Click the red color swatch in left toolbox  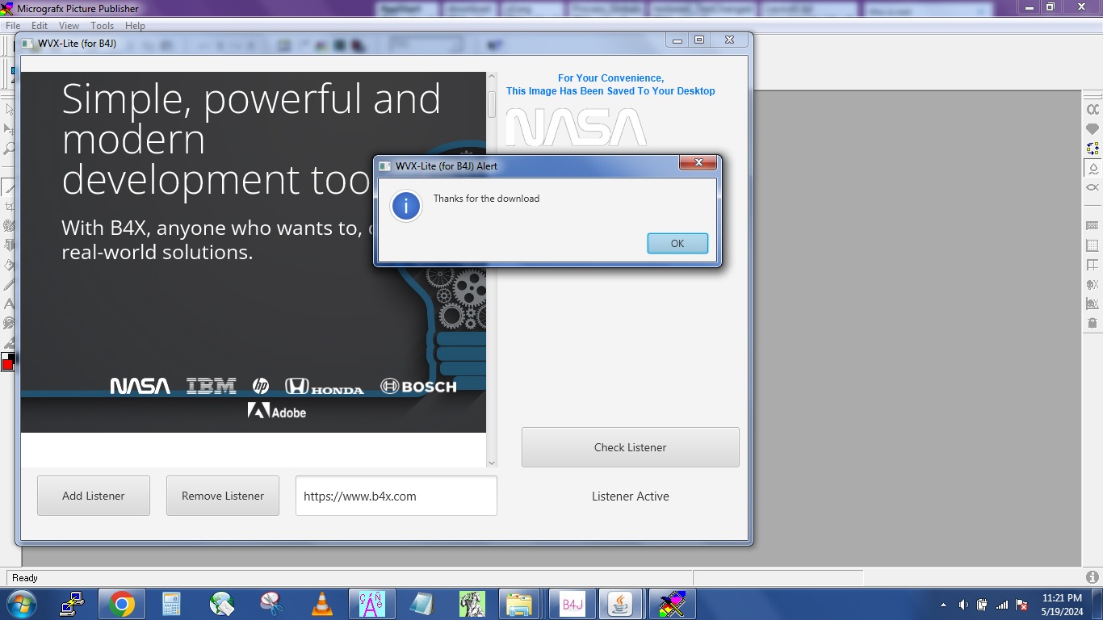(x=8, y=364)
